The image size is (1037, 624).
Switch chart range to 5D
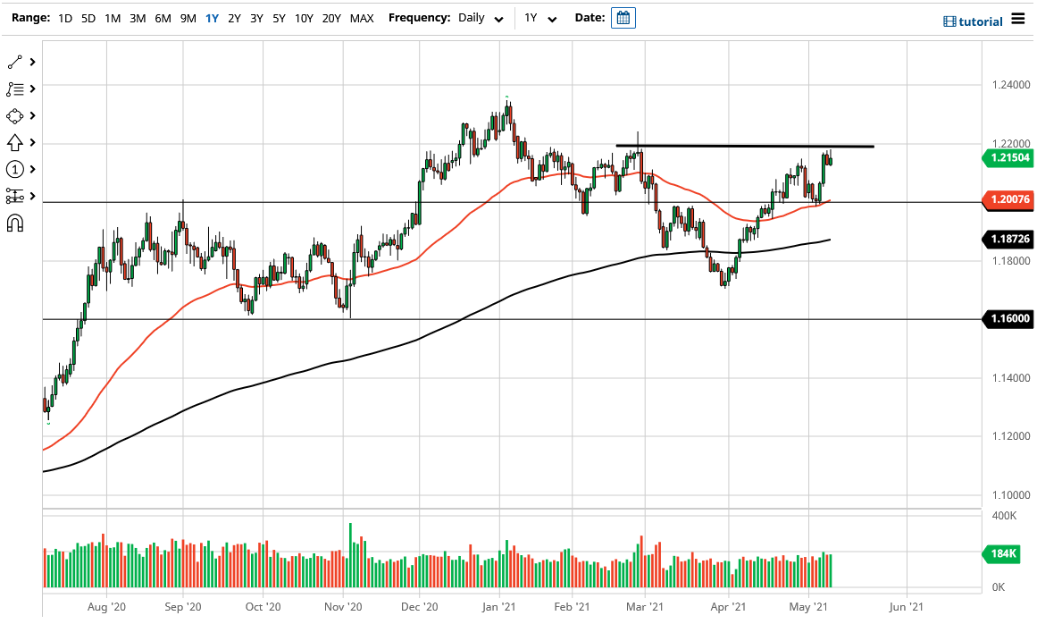(88, 18)
